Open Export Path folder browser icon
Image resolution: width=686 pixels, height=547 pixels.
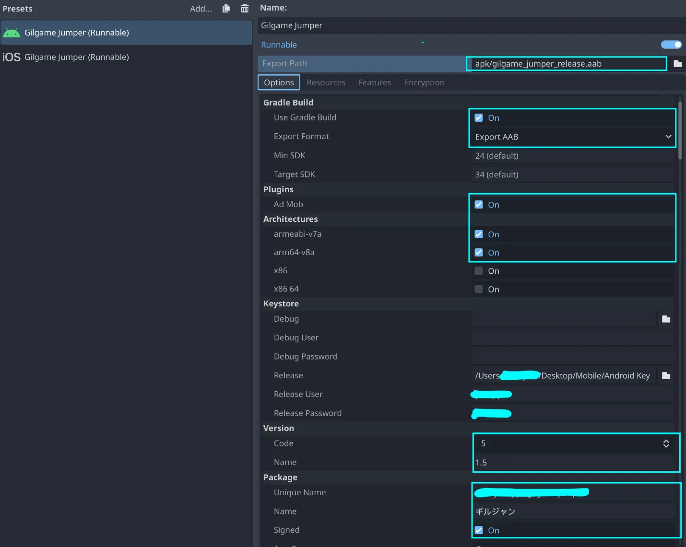coord(677,64)
